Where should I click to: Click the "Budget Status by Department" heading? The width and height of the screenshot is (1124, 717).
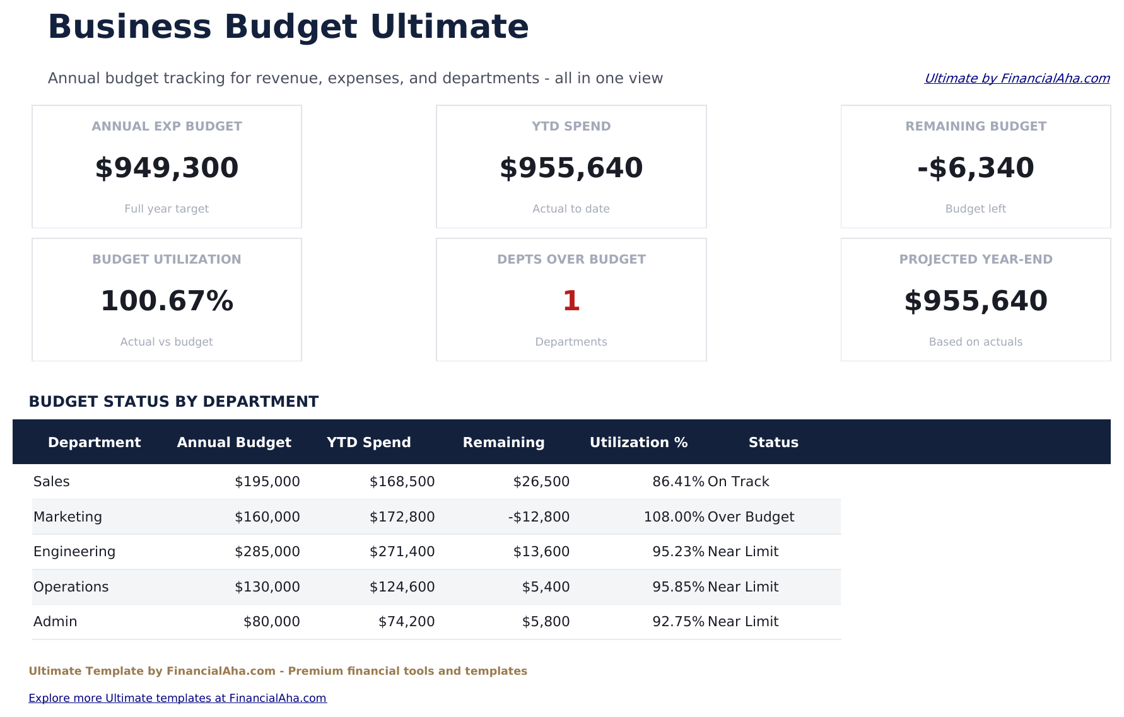[174, 401]
